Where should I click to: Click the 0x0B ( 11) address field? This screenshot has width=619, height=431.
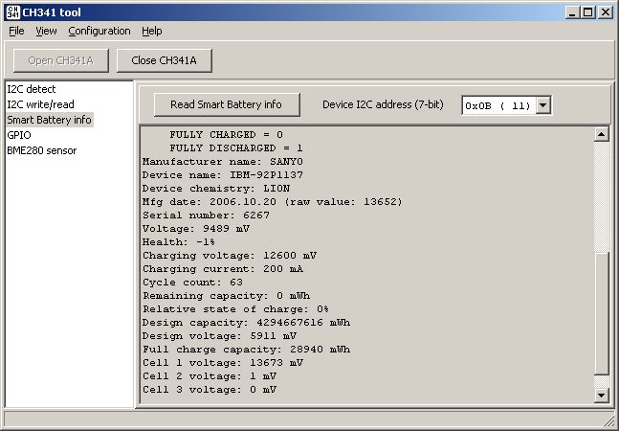tap(499, 105)
